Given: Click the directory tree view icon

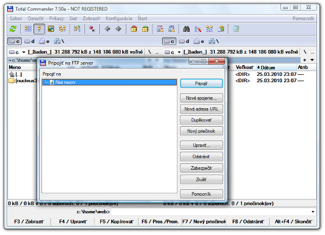Looking at the screenshot, I should click(62, 29).
